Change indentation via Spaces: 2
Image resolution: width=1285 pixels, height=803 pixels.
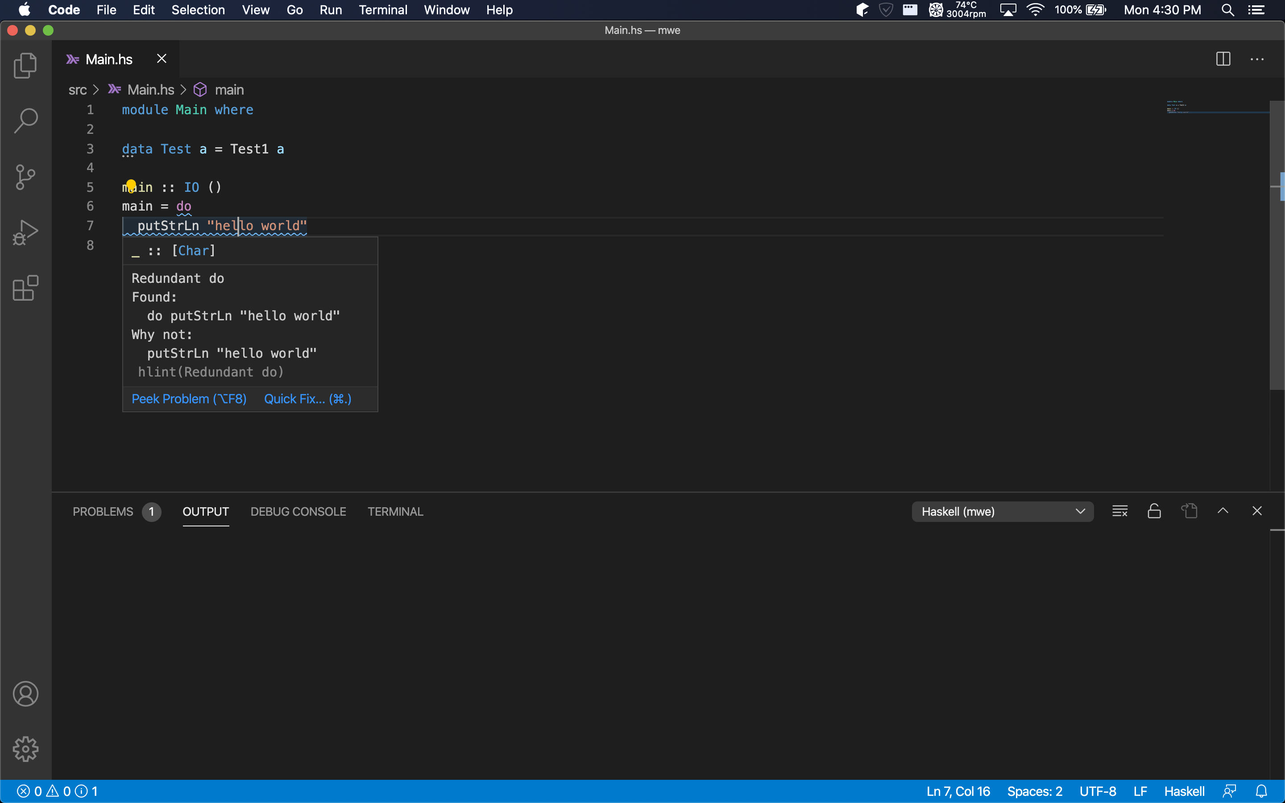(1034, 791)
